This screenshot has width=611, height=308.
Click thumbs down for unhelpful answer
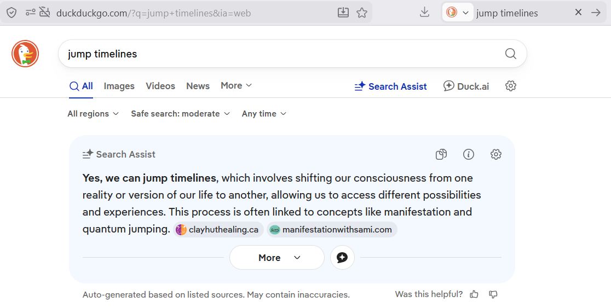pos(493,294)
